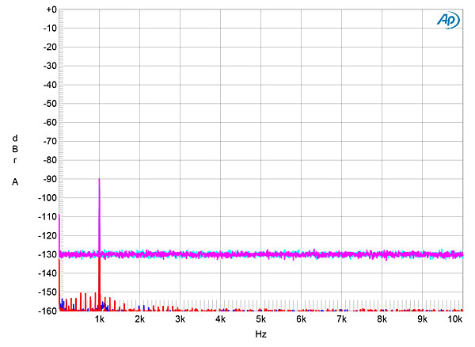Select the Hz label under the horizontal axis
The width and height of the screenshot is (475, 347).
click(260, 335)
